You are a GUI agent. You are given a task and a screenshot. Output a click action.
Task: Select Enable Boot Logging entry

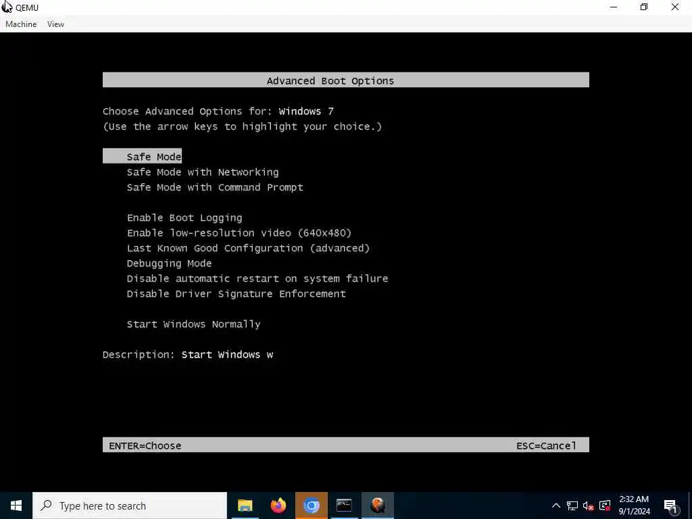(x=184, y=218)
